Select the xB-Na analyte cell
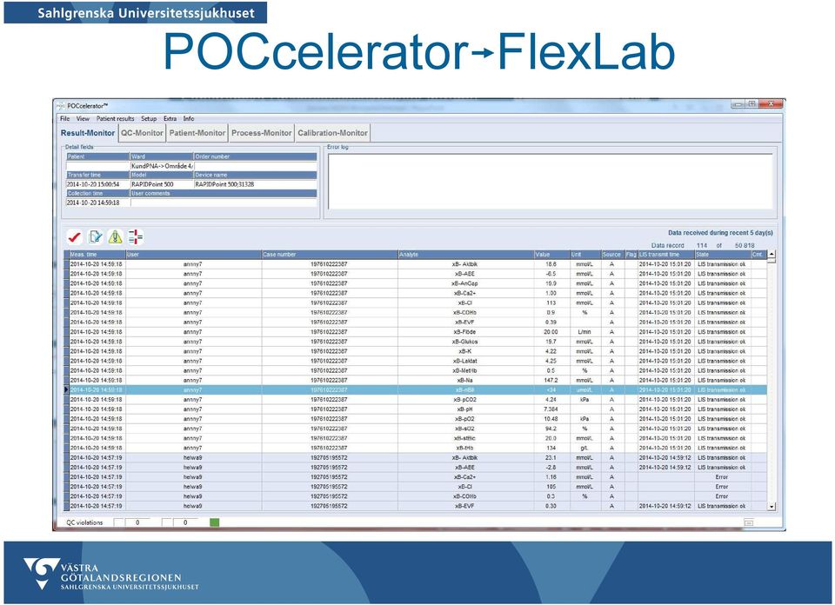Viewport: 835px width, 605px height. 465,381
